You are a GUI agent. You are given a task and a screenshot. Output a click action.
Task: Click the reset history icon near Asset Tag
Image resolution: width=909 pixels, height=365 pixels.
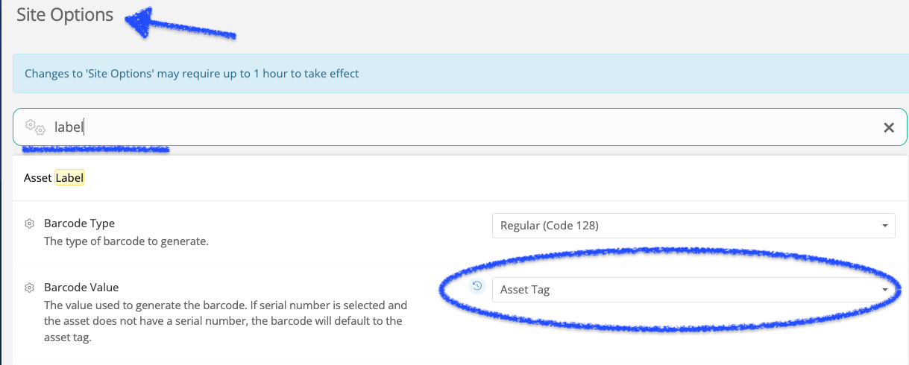pyautogui.click(x=477, y=285)
